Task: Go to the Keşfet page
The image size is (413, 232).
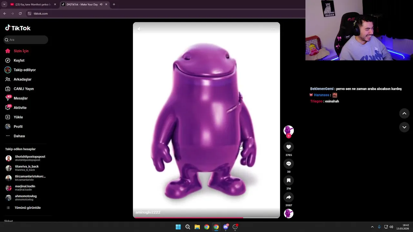Action: click(19, 60)
